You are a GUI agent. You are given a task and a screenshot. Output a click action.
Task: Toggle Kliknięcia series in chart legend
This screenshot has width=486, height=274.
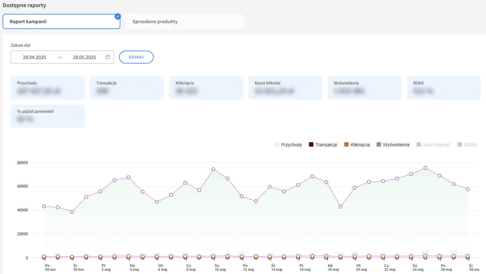[x=357, y=145]
